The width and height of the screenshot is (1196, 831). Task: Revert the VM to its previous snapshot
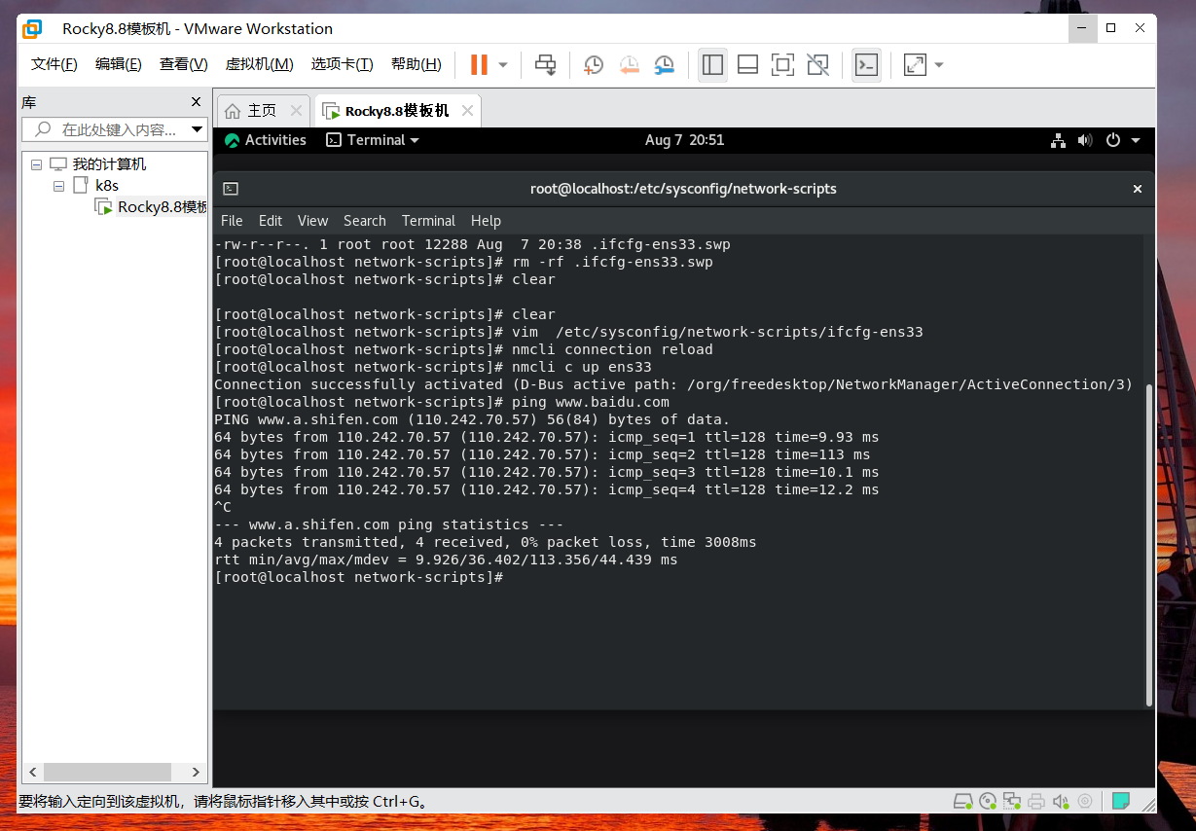pyautogui.click(x=629, y=65)
